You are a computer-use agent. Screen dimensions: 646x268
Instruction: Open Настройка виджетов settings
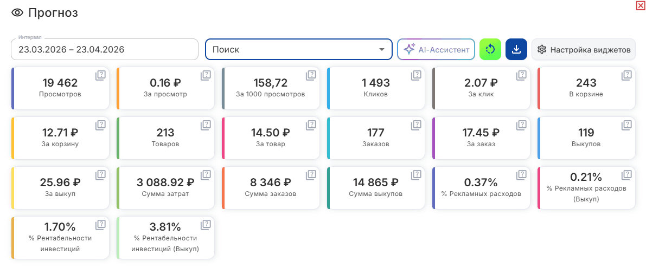pos(584,50)
